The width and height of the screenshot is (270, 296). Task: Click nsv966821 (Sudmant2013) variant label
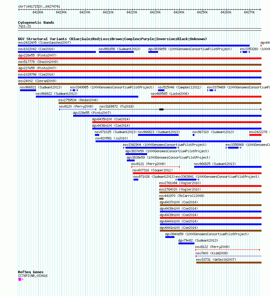(x=41, y=88)
